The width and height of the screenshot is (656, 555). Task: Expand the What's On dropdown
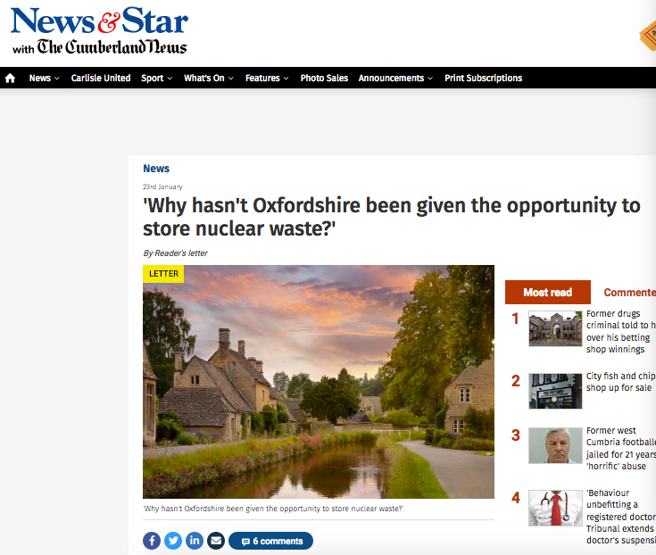[x=209, y=79]
